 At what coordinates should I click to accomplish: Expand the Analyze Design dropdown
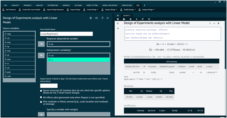coord(146,10)
